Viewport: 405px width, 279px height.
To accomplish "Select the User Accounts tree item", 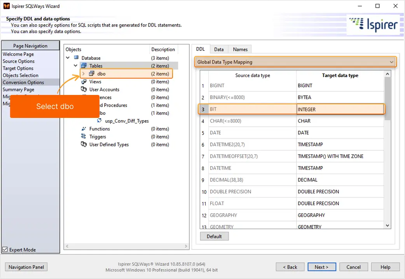I will point(104,89).
